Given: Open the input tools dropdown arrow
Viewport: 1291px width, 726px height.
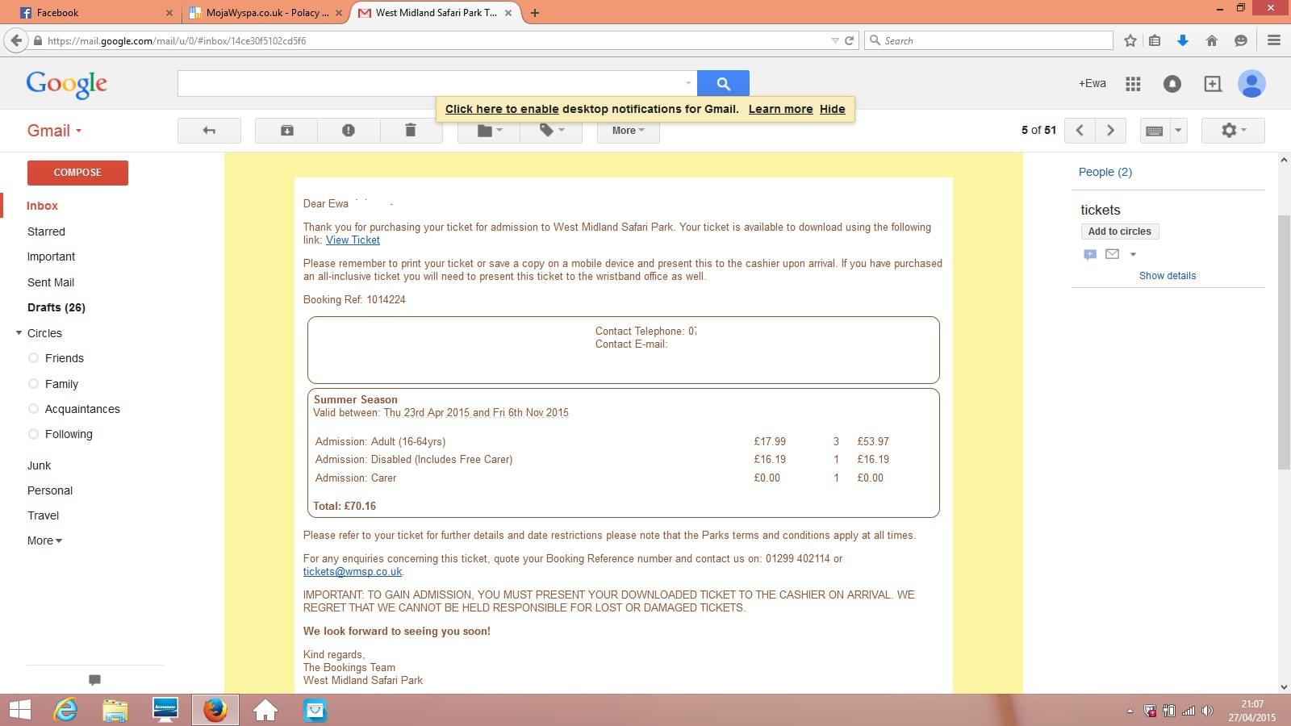Looking at the screenshot, I should coord(1178,130).
